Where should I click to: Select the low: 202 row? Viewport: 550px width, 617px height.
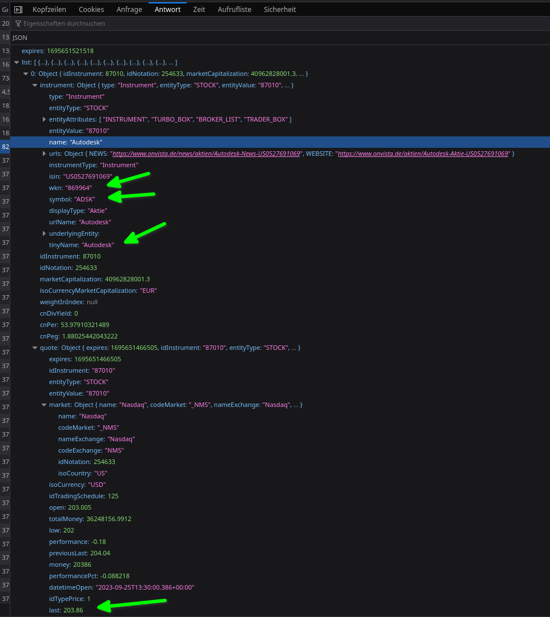(x=280, y=530)
